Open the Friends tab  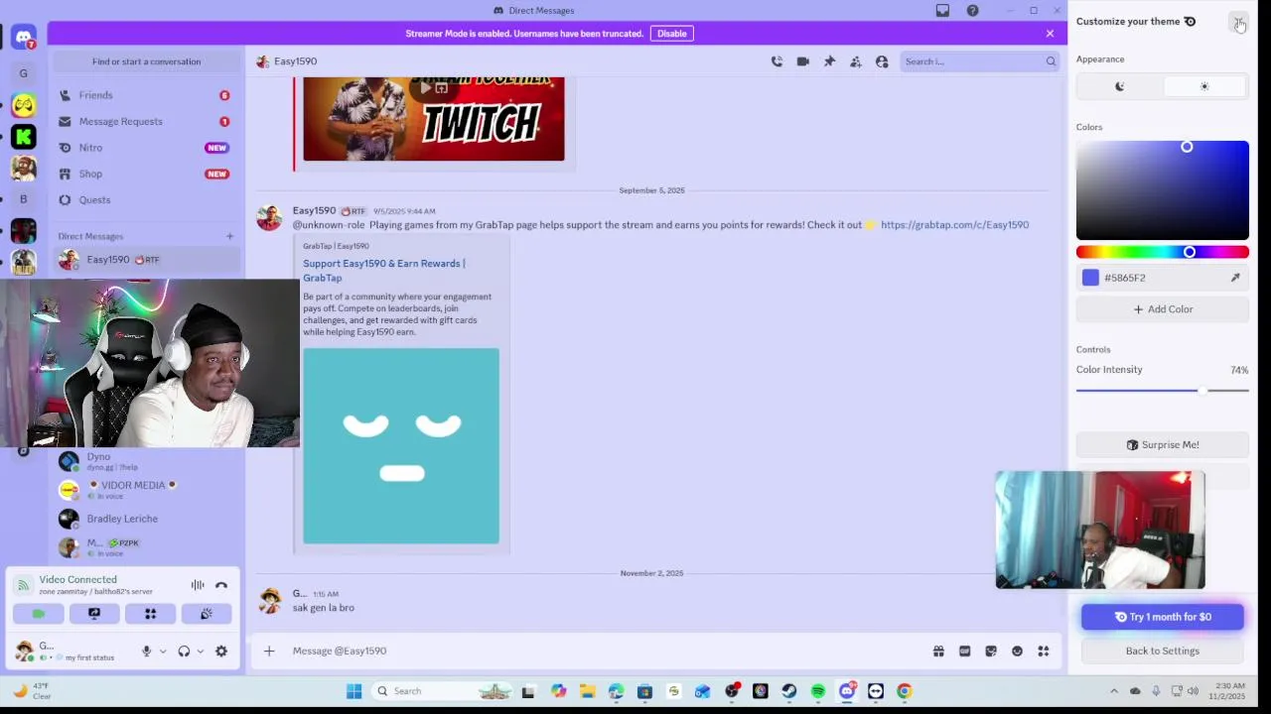click(x=145, y=95)
